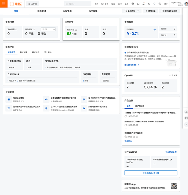Click the help question mark icon

click(x=160, y=4)
